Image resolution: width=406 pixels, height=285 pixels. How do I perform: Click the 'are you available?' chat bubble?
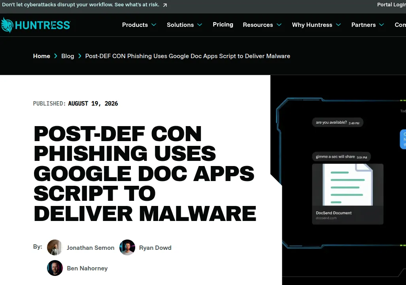(338, 123)
